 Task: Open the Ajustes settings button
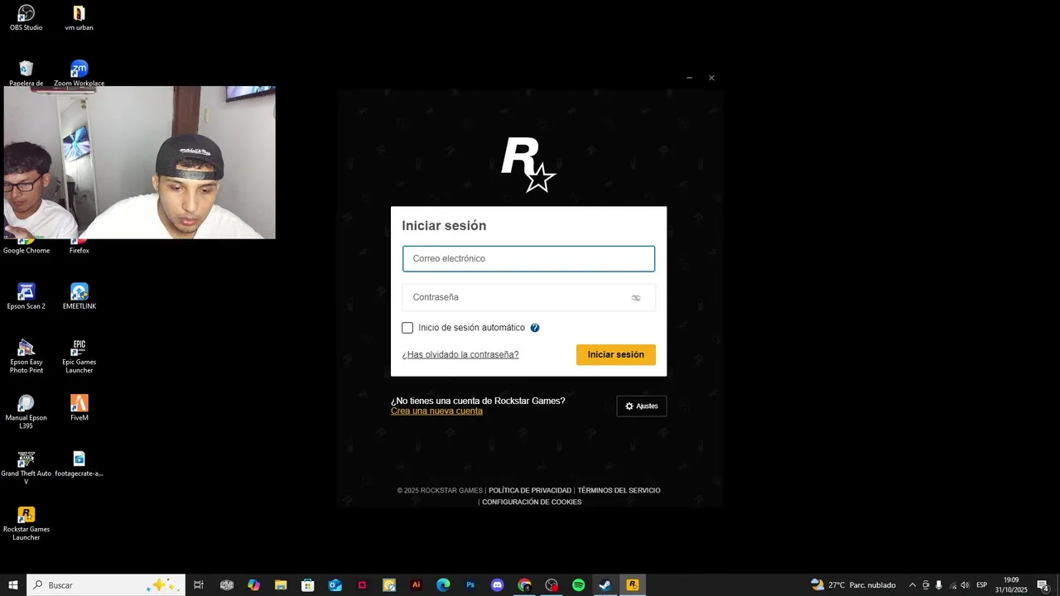pyautogui.click(x=642, y=406)
